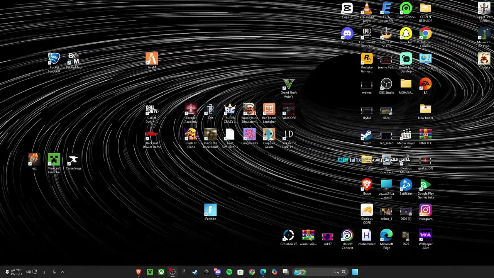This screenshot has height=278, width=494.
Task: Open the Snapchat desktop shortcut
Action: [x=406, y=36]
